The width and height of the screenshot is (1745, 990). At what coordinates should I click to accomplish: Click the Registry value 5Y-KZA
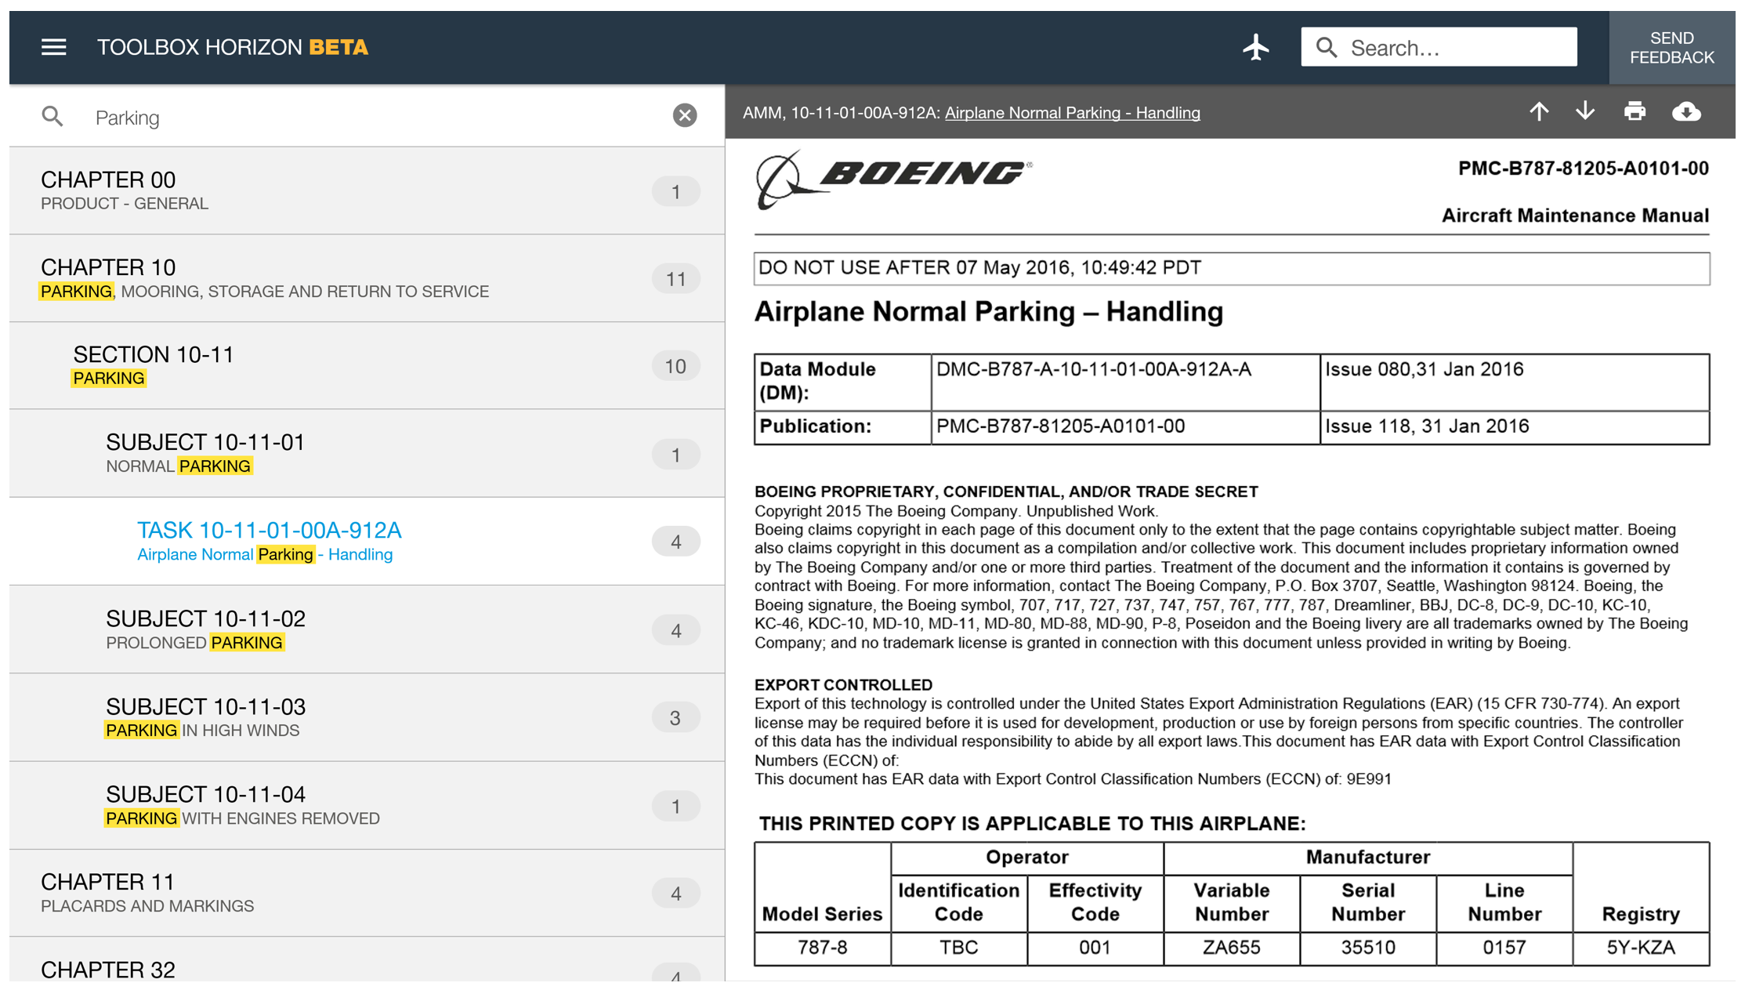point(1641,948)
